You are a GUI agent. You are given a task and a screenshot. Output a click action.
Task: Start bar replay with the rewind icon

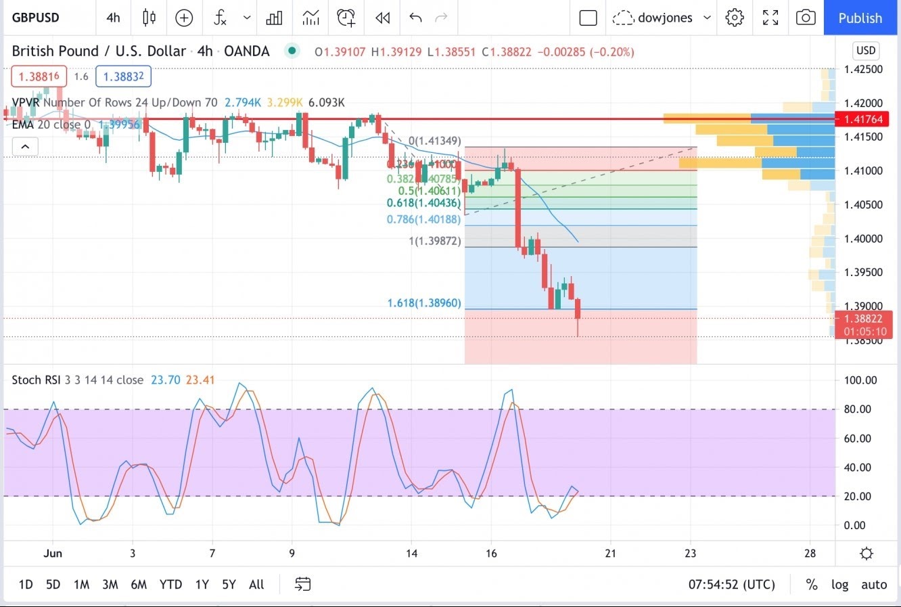[x=383, y=18]
